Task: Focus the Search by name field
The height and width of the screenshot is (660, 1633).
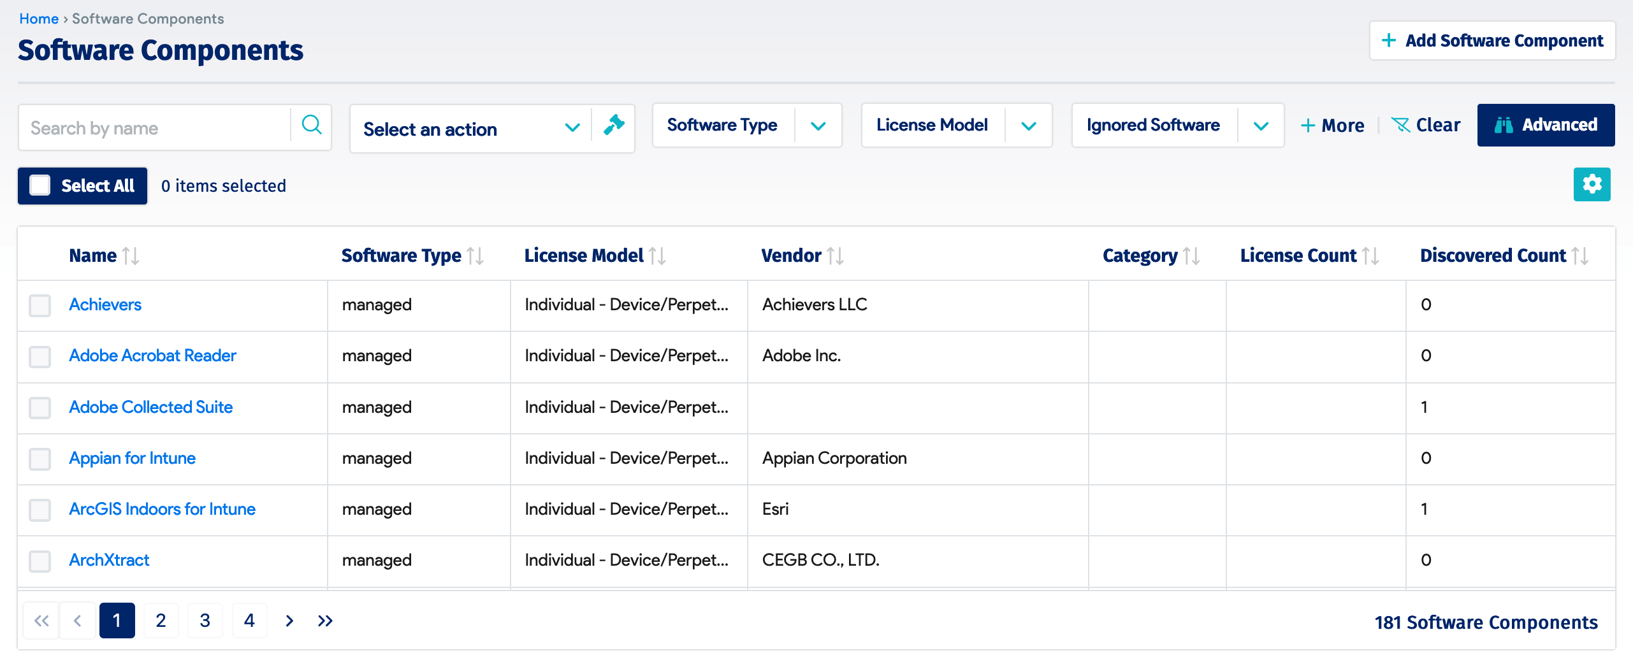Action: 154,128
